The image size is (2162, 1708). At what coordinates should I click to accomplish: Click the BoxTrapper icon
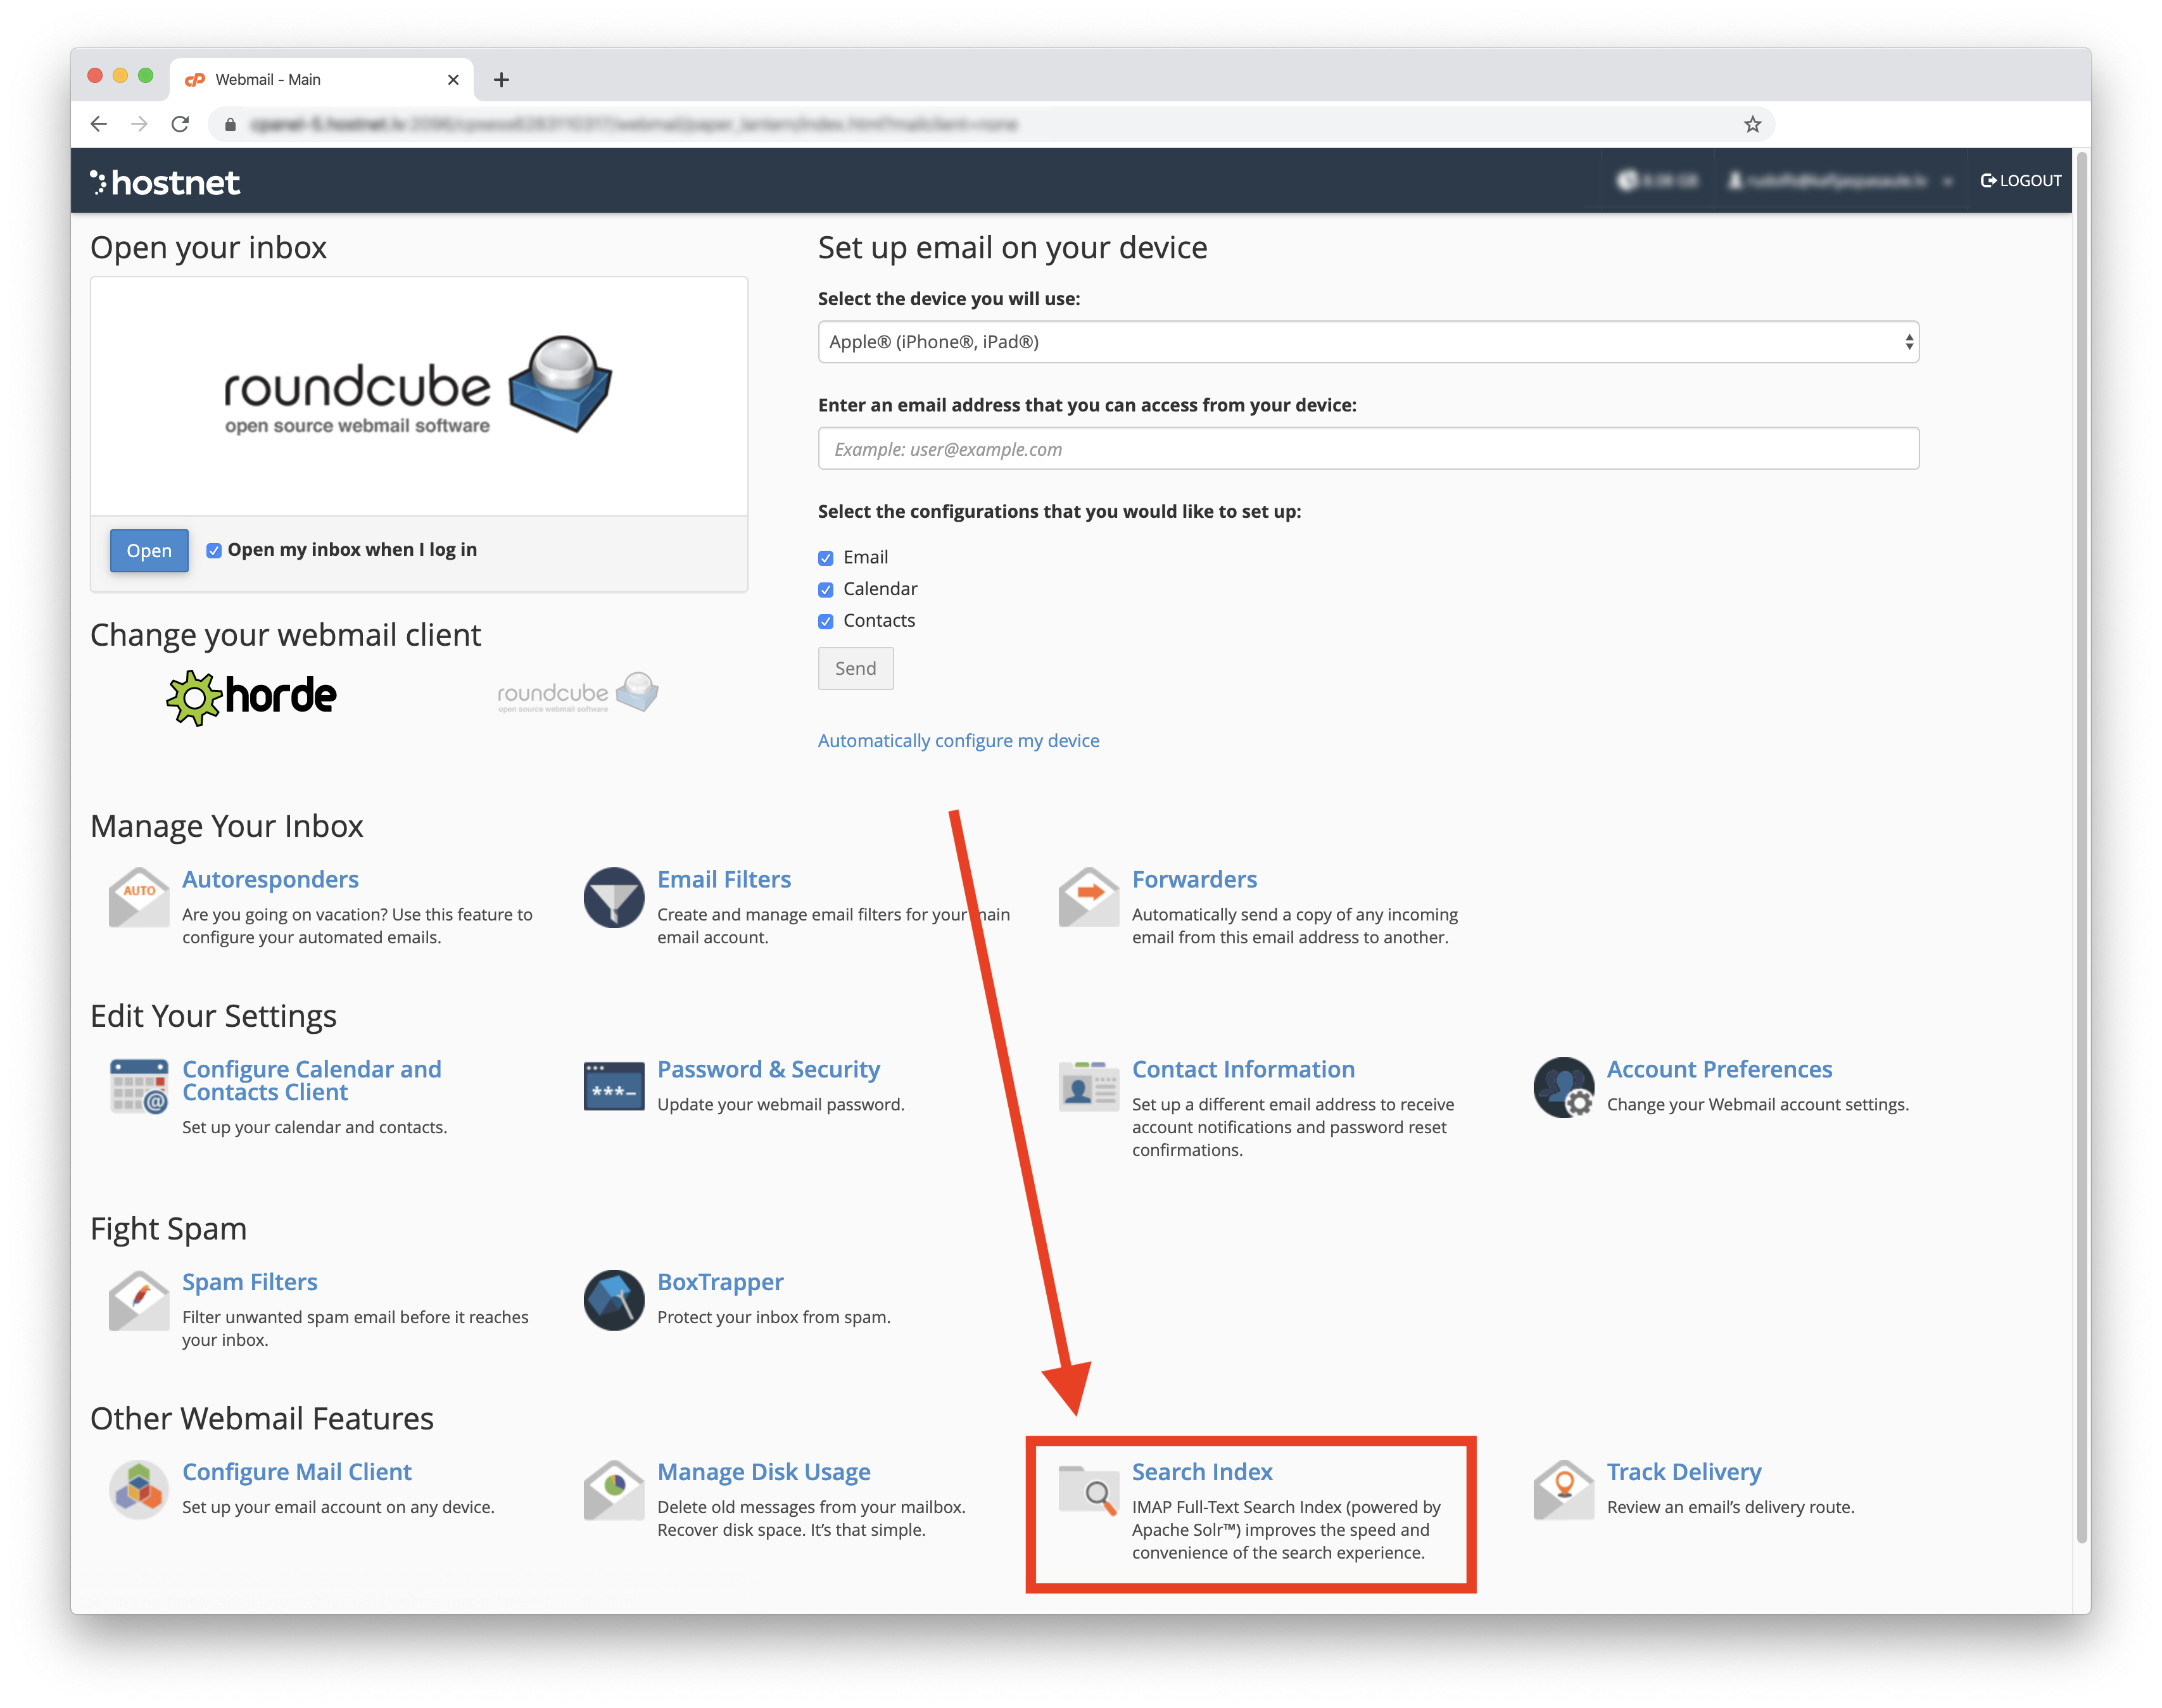point(613,1300)
